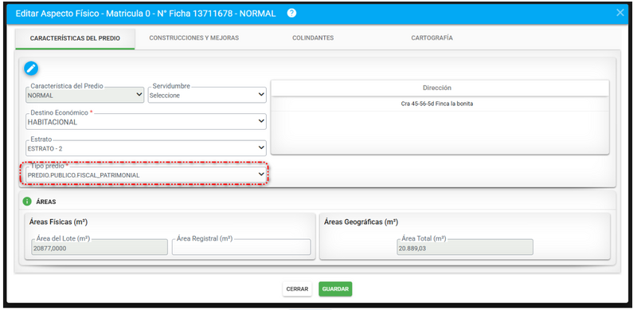Viewport: 637px width, 310px height.
Task: Open Destino Económico dropdown
Action: pyautogui.click(x=146, y=122)
